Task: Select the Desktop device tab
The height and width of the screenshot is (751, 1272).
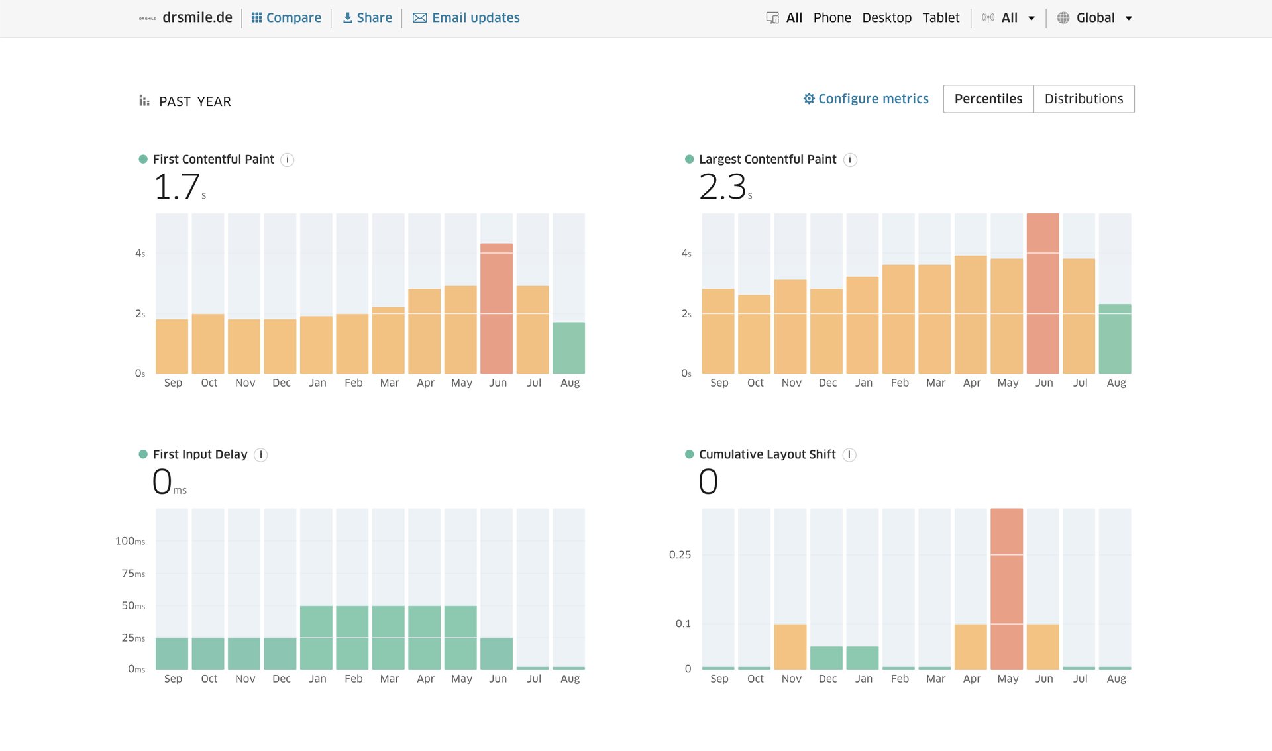Action: [x=886, y=18]
